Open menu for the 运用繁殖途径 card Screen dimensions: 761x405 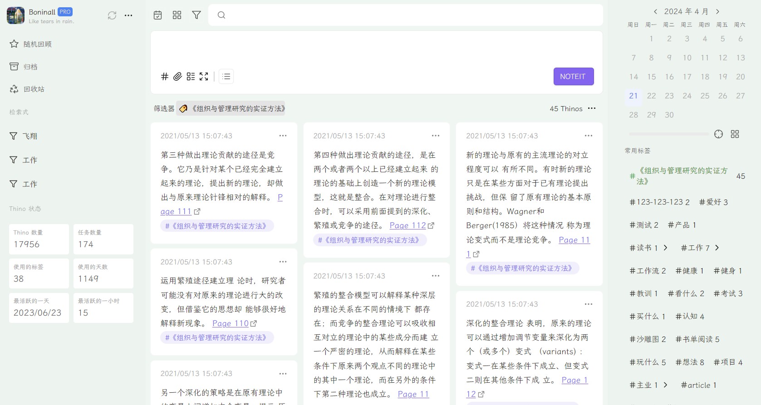[x=283, y=262]
